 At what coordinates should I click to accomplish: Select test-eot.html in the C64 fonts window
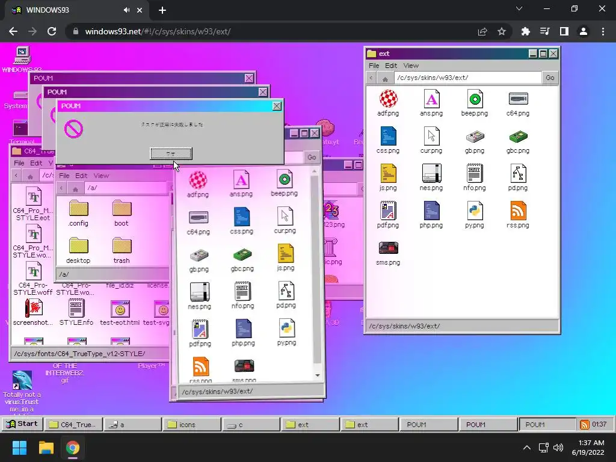click(120, 313)
